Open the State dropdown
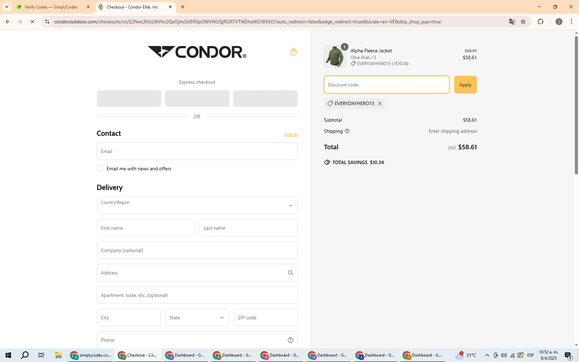The height and width of the screenshot is (362, 579). coord(197,318)
